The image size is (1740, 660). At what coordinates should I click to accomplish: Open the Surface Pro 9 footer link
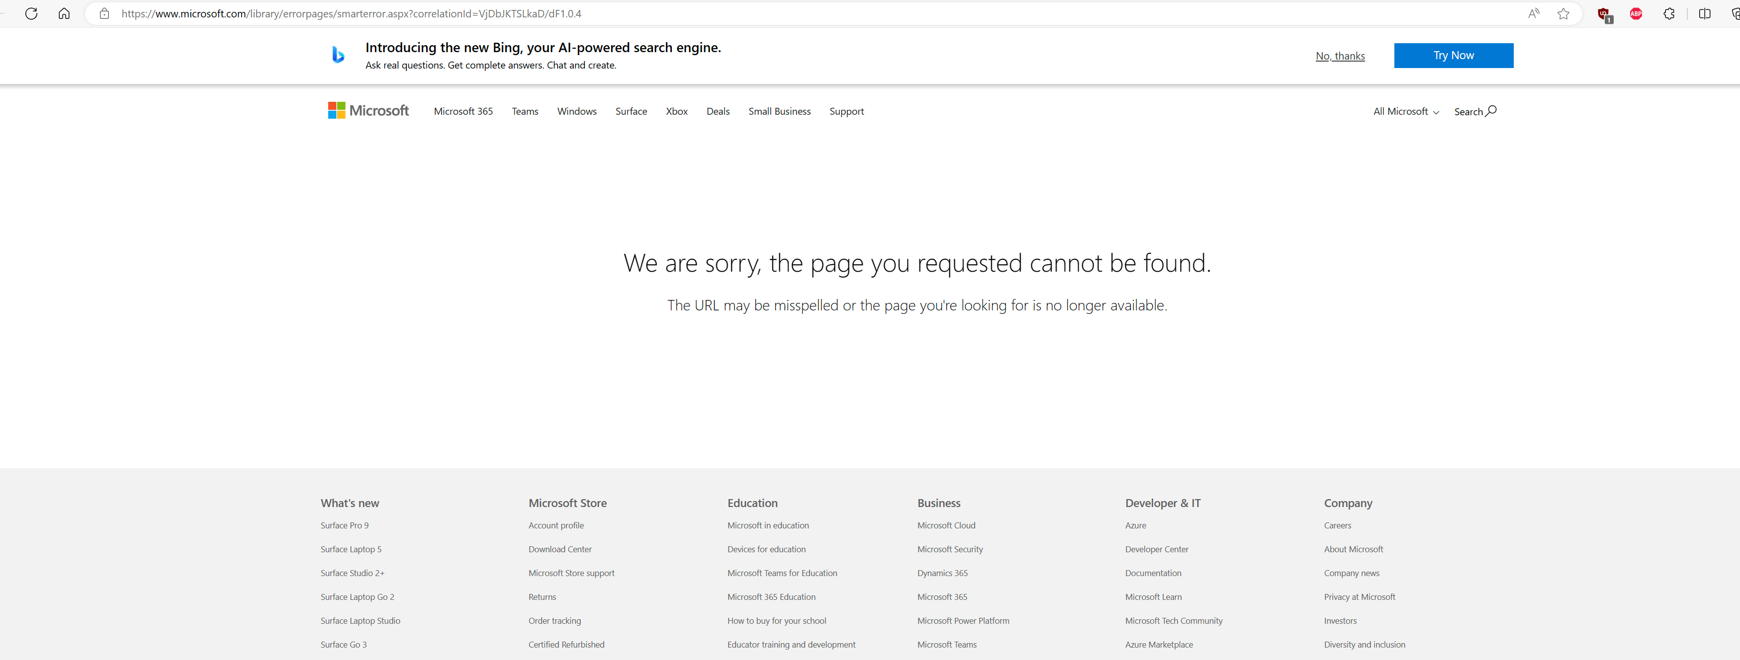tap(345, 525)
